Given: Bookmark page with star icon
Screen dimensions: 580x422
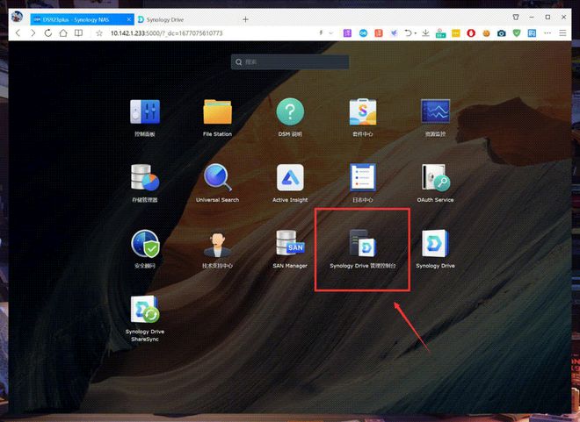Looking at the screenshot, I should (99, 33).
